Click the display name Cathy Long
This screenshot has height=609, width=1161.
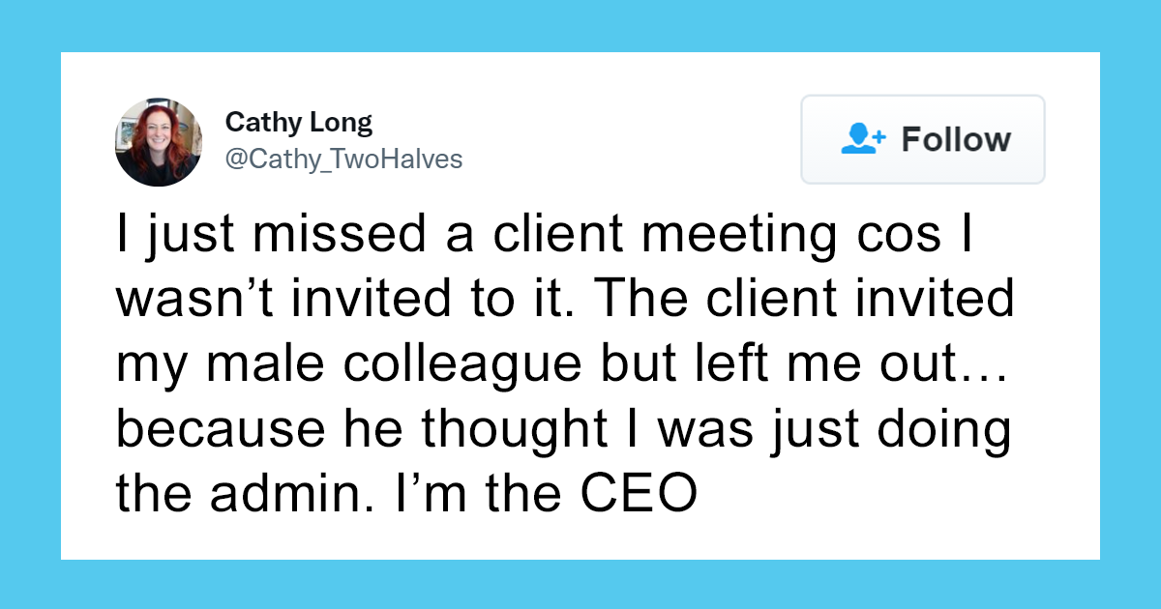click(299, 123)
